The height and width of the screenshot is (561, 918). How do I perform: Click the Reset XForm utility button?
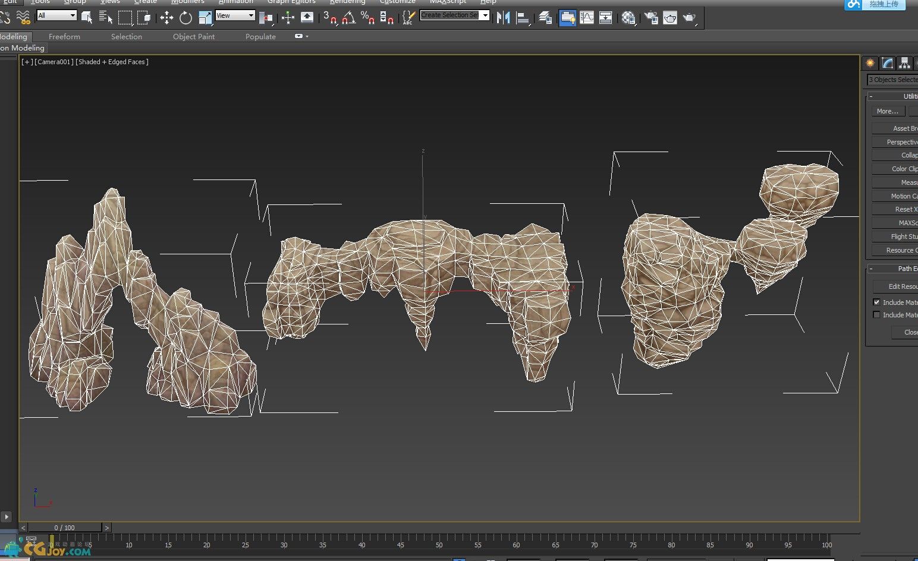point(895,209)
